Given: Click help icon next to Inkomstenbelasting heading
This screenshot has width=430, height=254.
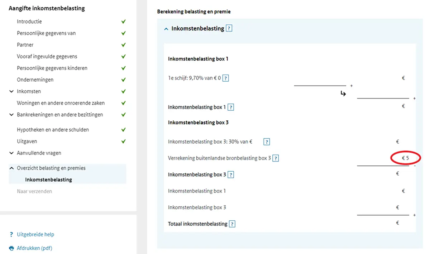Looking at the screenshot, I should [229, 28].
